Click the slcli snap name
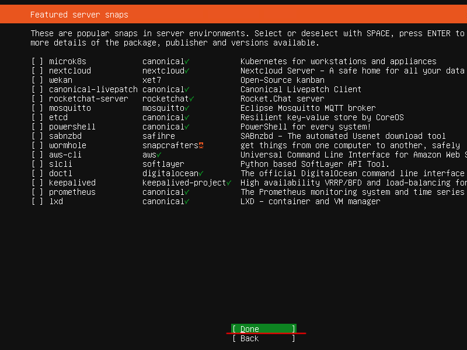This screenshot has height=350, width=467. 61,164
